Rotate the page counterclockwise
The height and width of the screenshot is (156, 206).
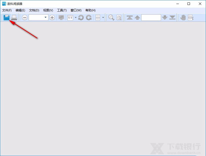81,17
